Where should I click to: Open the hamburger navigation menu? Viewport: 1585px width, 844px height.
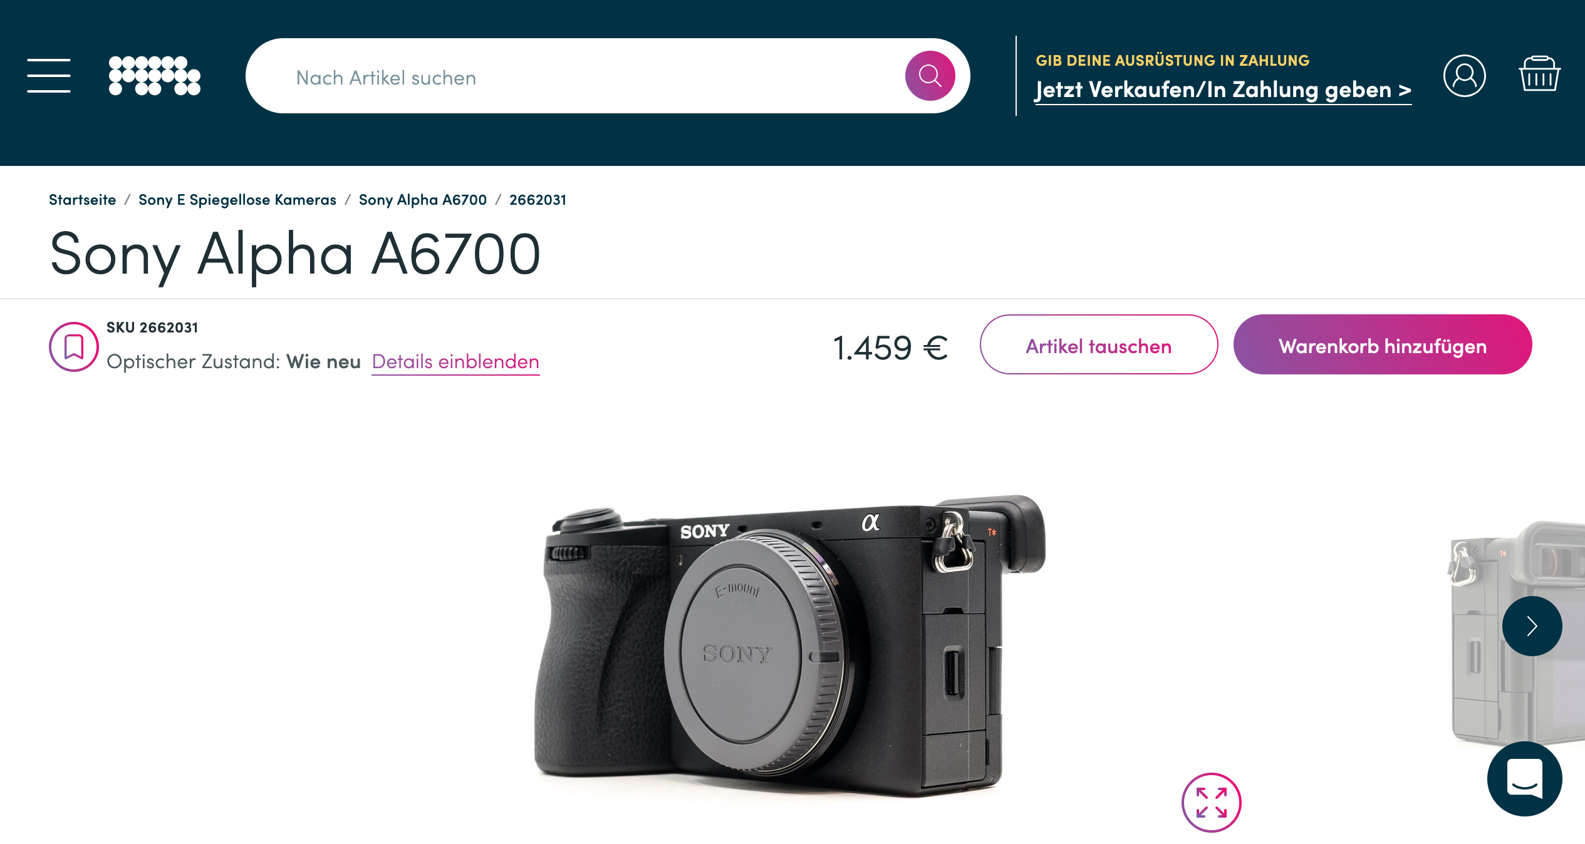pos(49,76)
